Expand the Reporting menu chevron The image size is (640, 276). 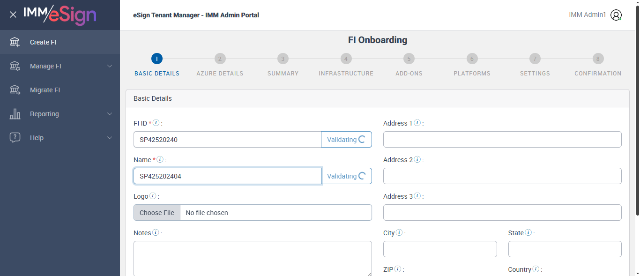pyautogui.click(x=110, y=114)
